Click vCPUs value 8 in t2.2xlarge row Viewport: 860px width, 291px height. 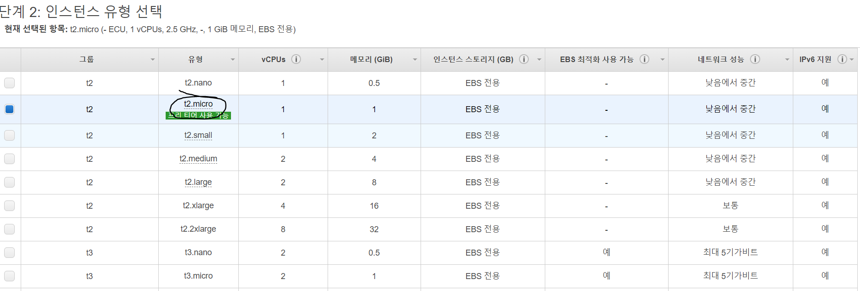283,229
